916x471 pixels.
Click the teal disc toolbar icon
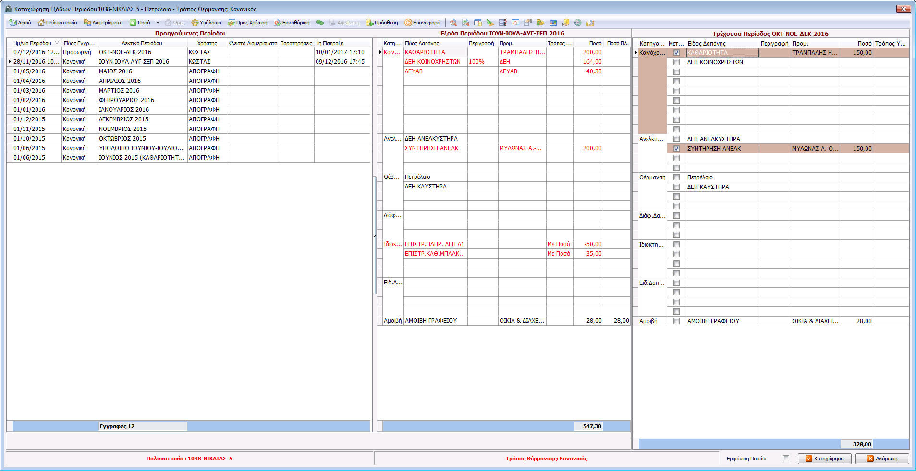(578, 23)
